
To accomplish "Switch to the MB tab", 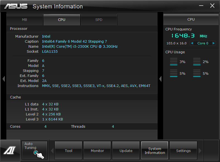I will click(x=25, y=20).
